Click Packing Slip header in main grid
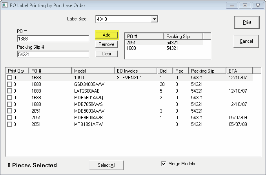This screenshot has height=175, width=266. (207, 71)
